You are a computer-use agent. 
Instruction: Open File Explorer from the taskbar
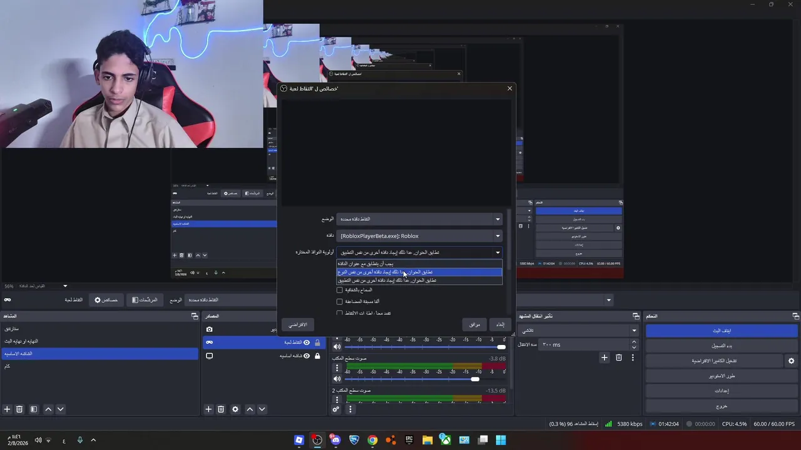(x=427, y=440)
